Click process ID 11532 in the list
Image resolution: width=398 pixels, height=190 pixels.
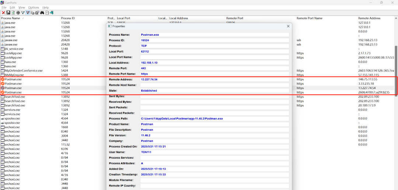[x=65, y=145]
